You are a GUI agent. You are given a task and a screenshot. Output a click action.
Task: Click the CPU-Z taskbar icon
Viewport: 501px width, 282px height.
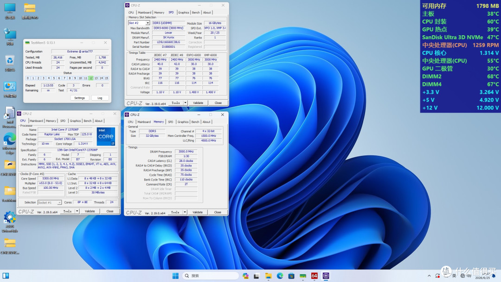point(326,276)
